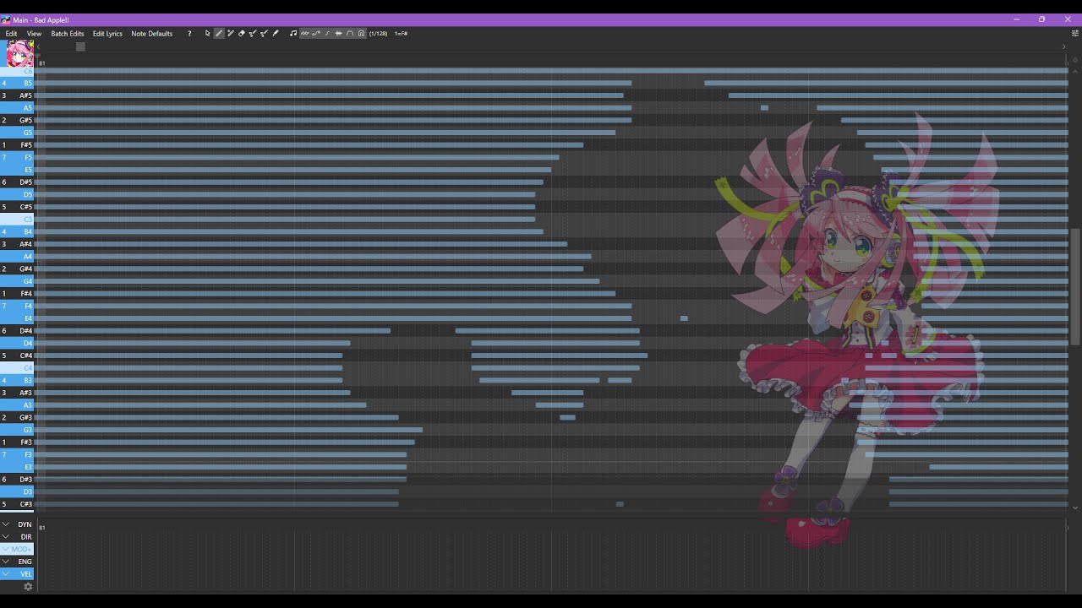Click the vertical scroll down arrow
This screenshot has width=1082, height=608.
pyautogui.click(x=1075, y=508)
